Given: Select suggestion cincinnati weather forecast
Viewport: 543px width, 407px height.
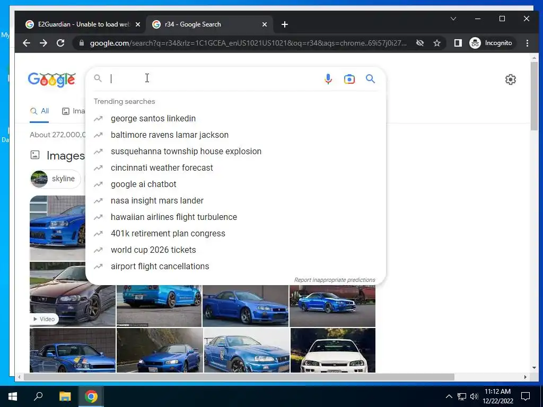Looking at the screenshot, I should pyautogui.click(x=235, y=168).
